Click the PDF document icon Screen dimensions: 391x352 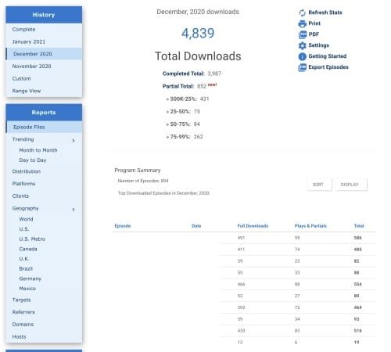point(302,34)
